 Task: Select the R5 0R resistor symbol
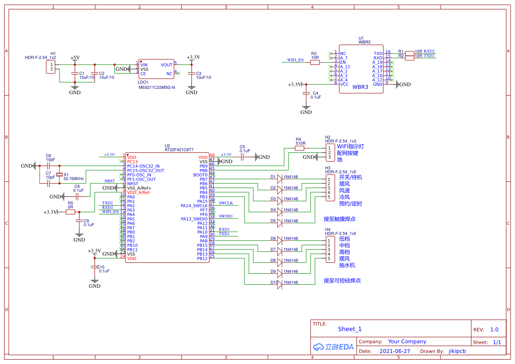point(70,212)
